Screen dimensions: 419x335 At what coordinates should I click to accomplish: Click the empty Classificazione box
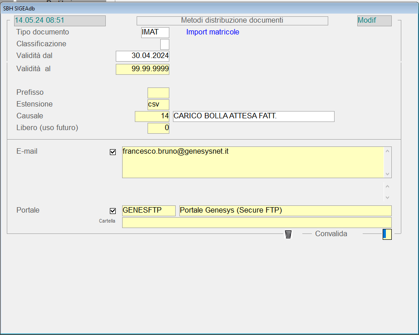point(164,44)
